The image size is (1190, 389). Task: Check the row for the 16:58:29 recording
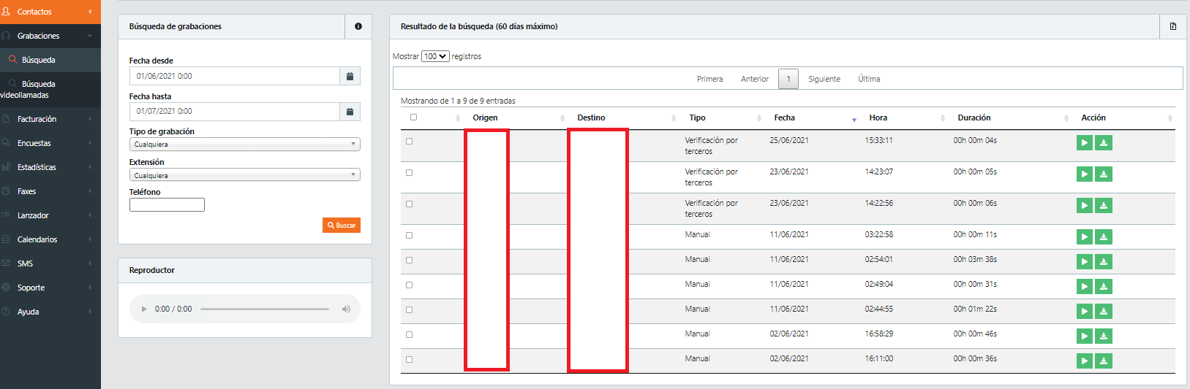[x=410, y=335]
